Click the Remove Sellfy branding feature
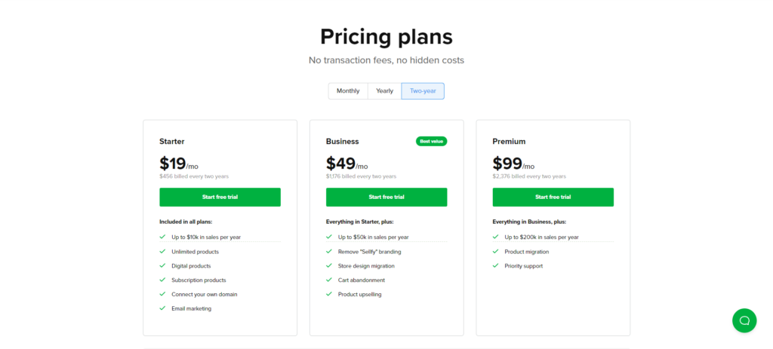 pos(369,252)
